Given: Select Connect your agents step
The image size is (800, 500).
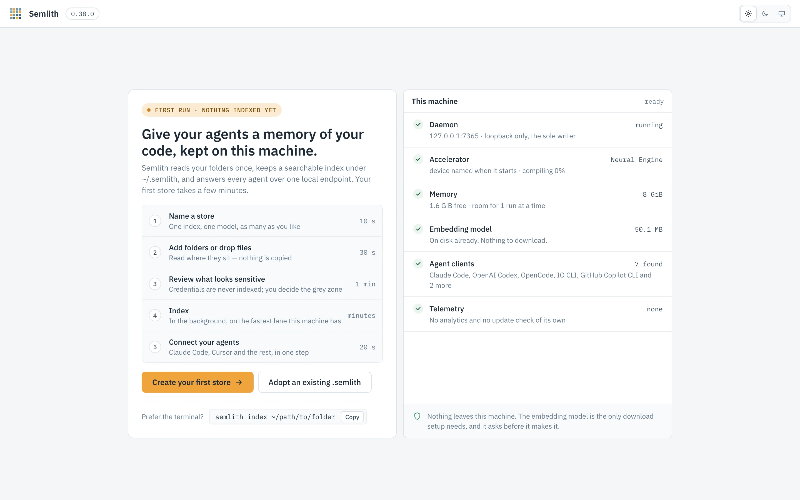Looking at the screenshot, I should click(x=262, y=347).
